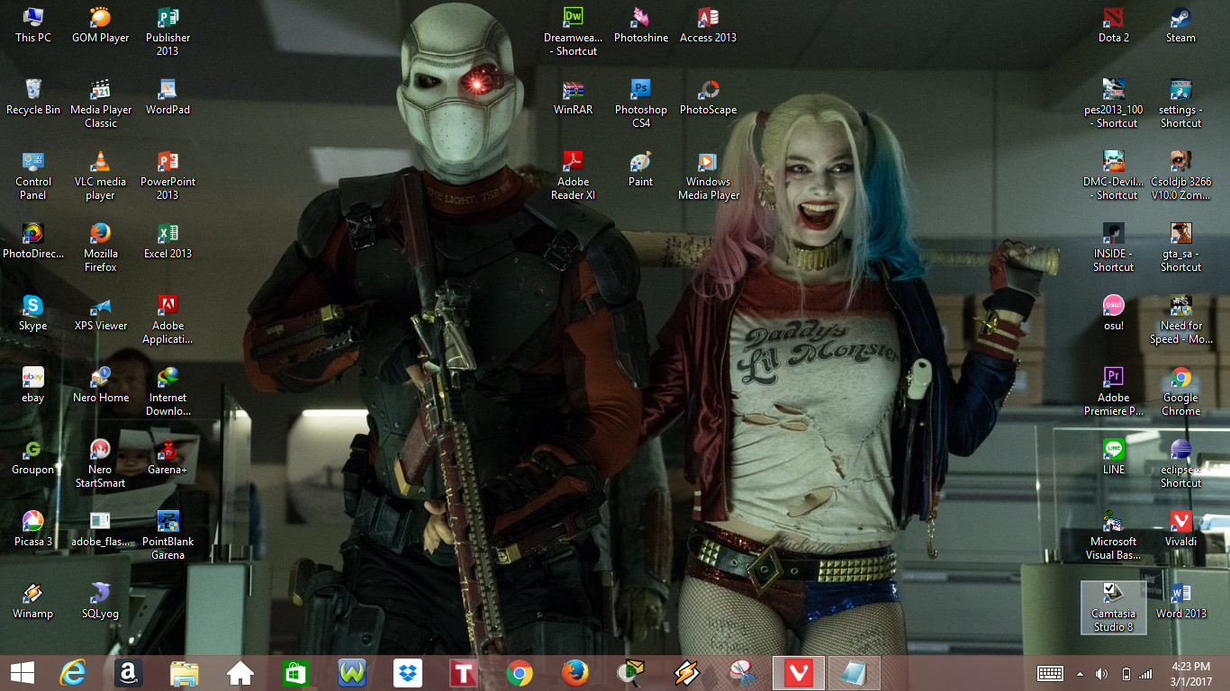Select eclipse - Shortcut icon

(1181, 463)
